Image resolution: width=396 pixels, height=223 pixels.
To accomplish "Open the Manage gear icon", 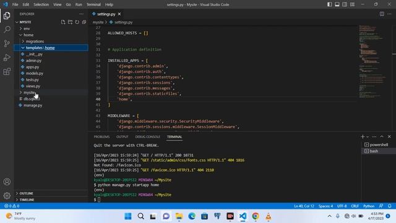I will [x=7, y=196].
